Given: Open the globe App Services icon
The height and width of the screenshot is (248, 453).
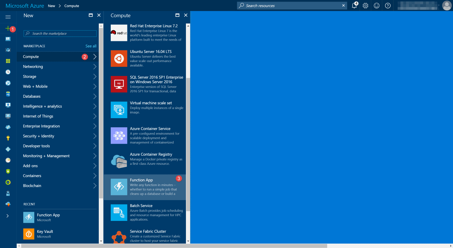Looking at the screenshot, I should (x=8, y=83).
